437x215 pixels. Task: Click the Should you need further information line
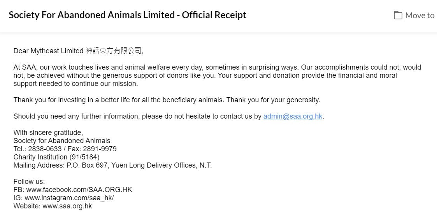(137, 116)
